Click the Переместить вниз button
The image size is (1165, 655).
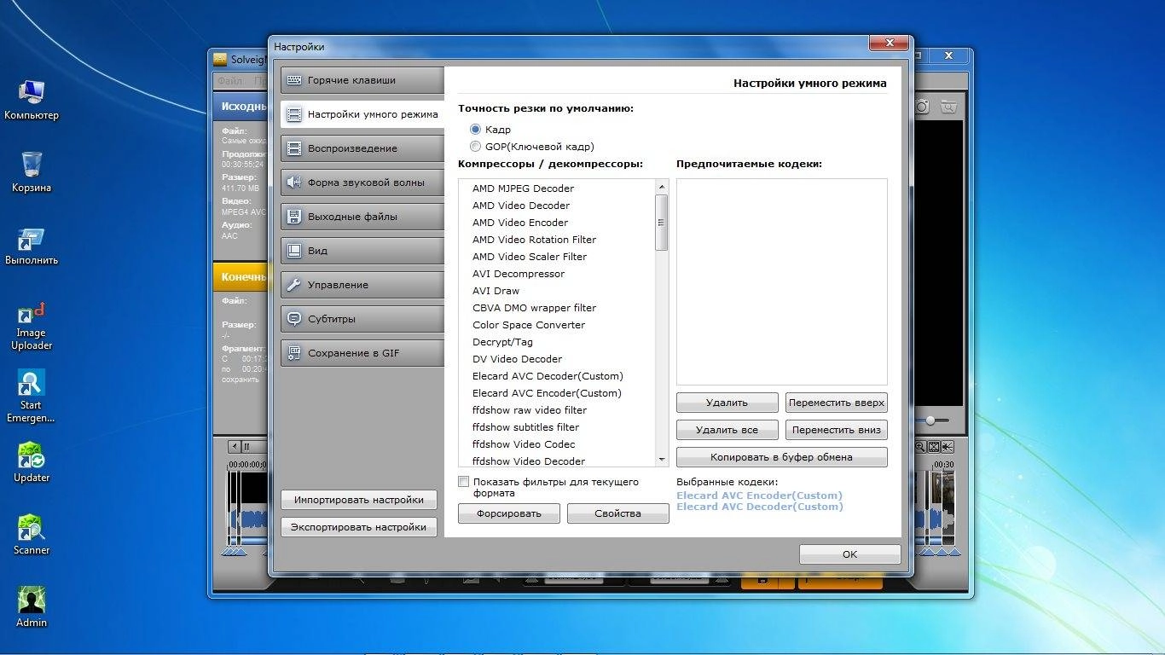pos(836,430)
